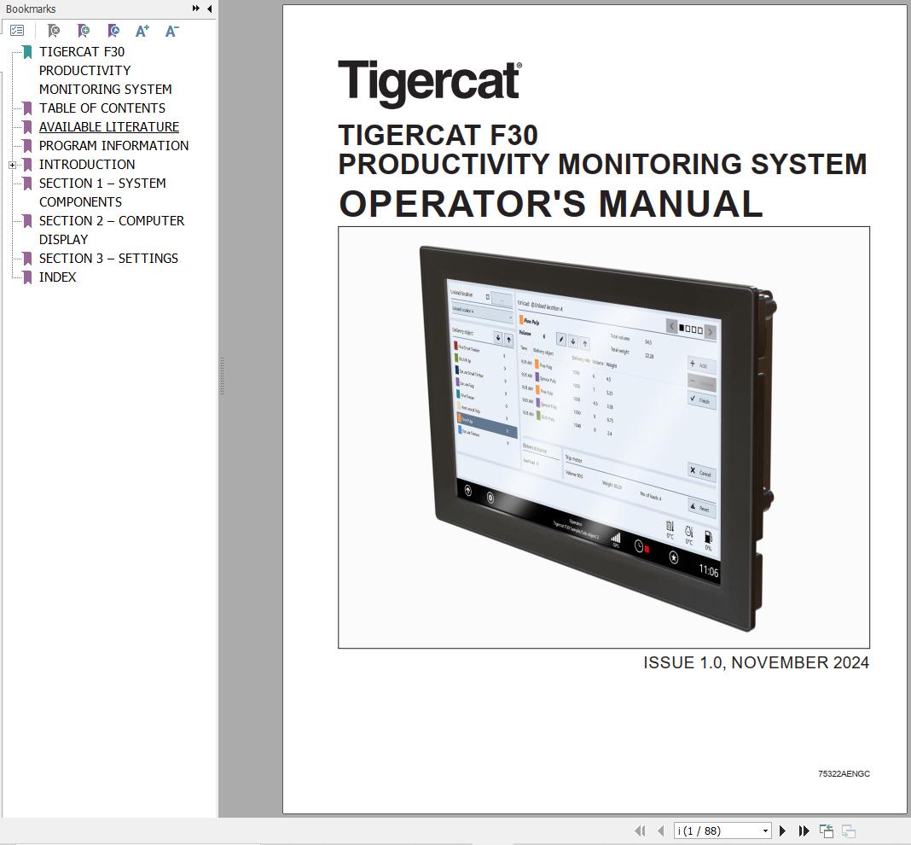Click the next page arrow button
The image size is (911, 845).
pyautogui.click(x=782, y=830)
